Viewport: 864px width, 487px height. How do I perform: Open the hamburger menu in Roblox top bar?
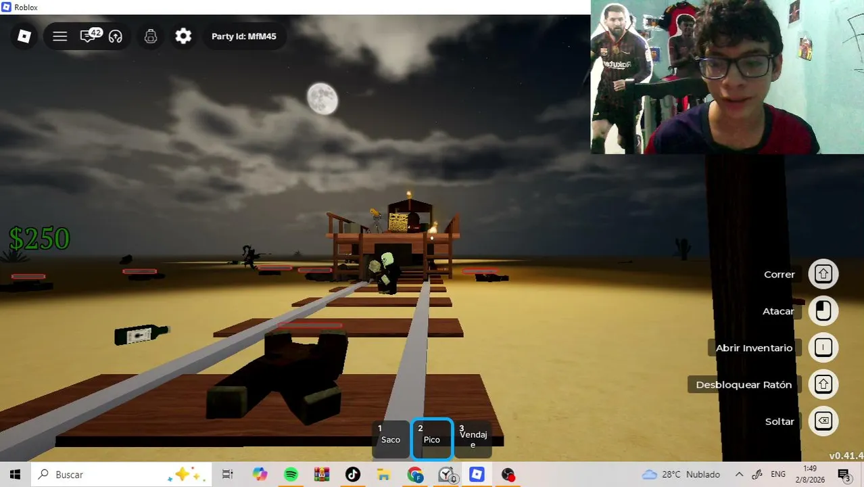point(60,37)
